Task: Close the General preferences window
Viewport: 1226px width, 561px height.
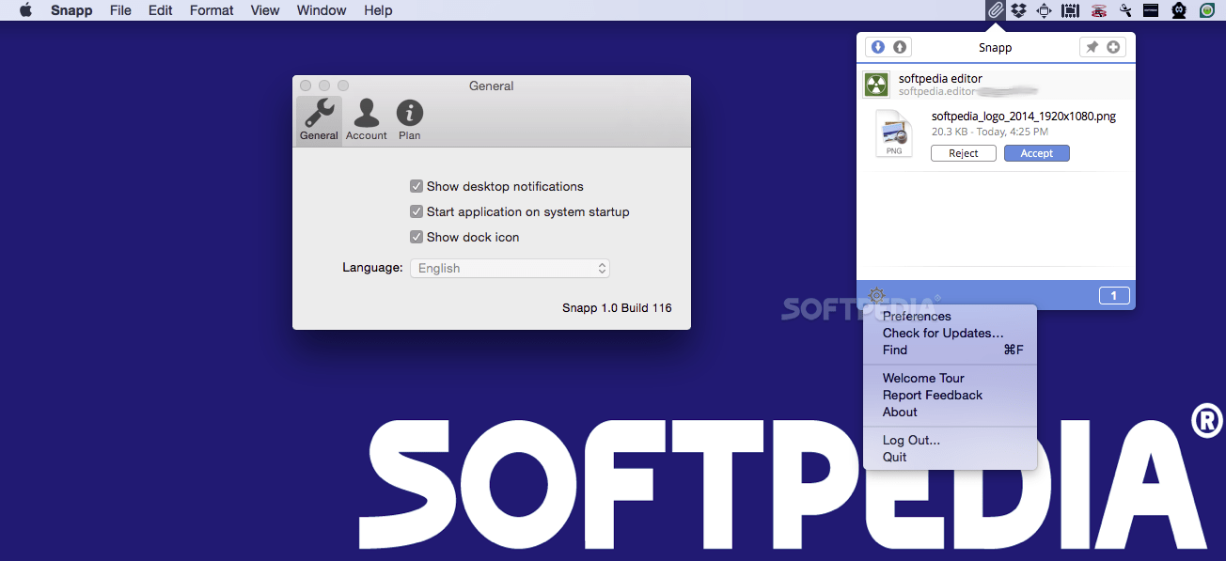Action: click(306, 86)
